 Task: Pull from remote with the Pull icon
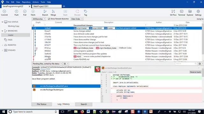tap(25, 13)
